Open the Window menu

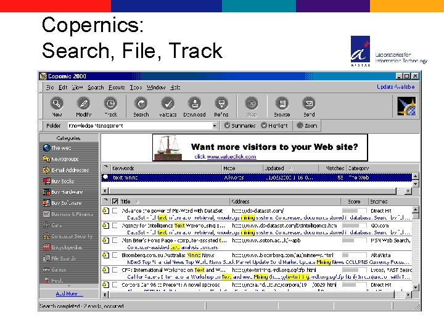(x=156, y=87)
